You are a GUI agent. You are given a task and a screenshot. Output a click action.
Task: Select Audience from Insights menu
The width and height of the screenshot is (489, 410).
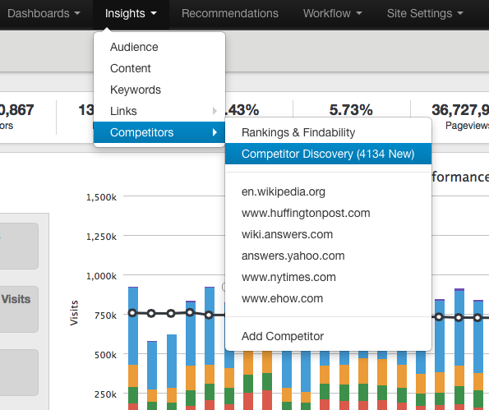pos(159,47)
